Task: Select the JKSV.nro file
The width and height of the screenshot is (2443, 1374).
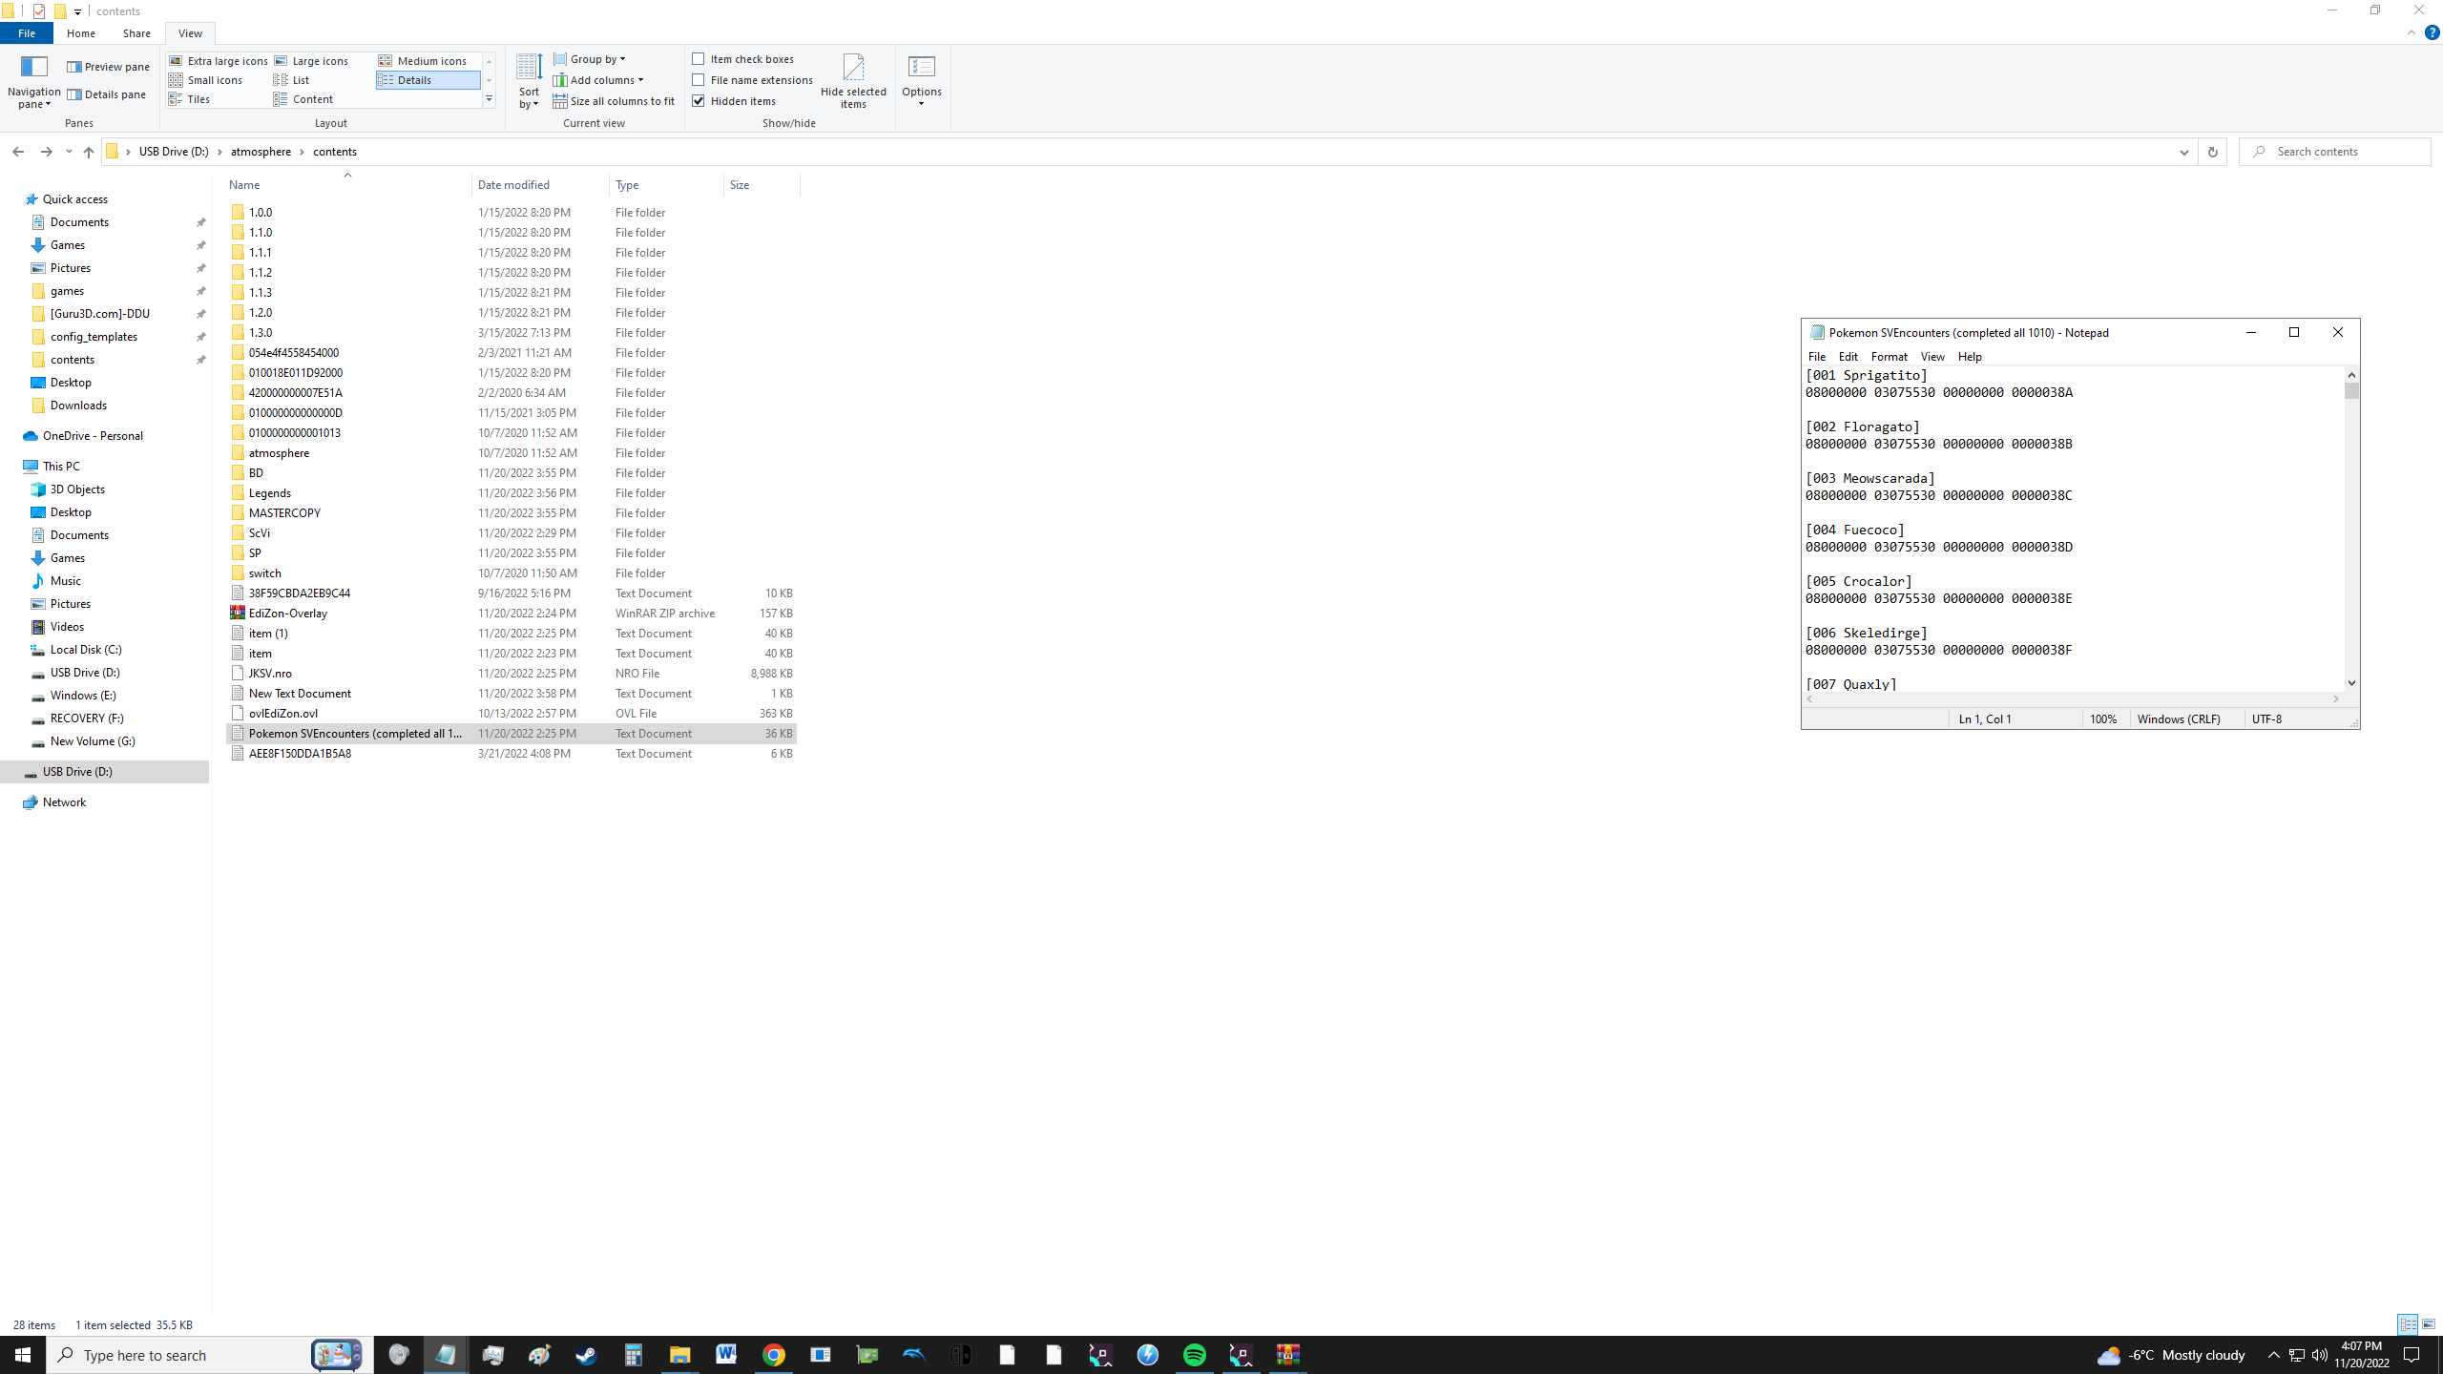Action: pos(512,674)
